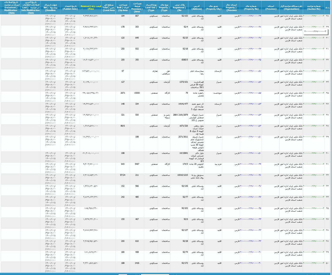
Task: Click the Bid Deadline column header
Action: 50,7
